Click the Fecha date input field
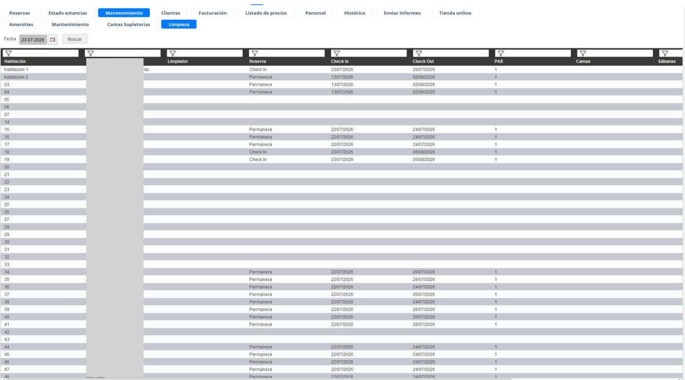This screenshot has width=685, height=380. click(x=33, y=39)
